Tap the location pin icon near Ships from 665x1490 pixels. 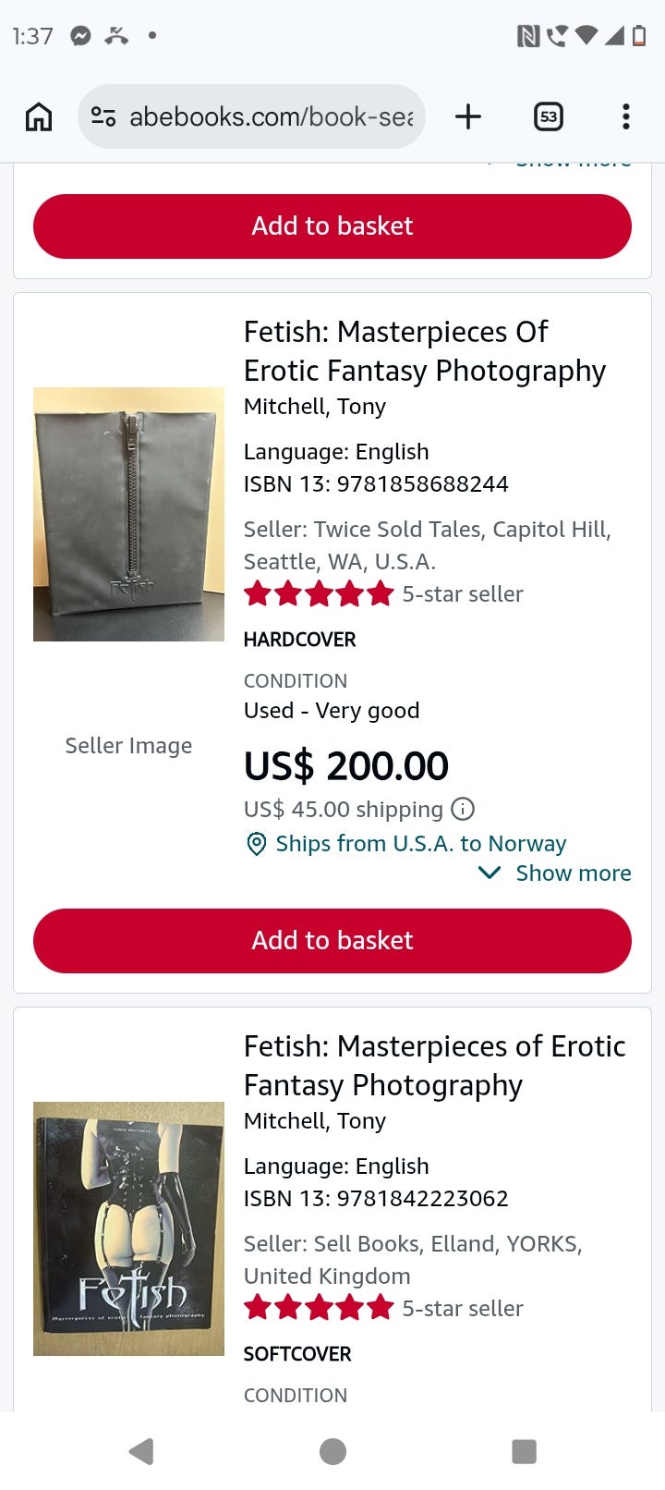[256, 844]
